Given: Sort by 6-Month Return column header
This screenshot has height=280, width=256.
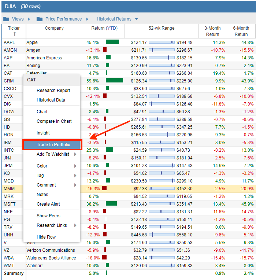Looking at the screenshot, I should pos(241,31).
